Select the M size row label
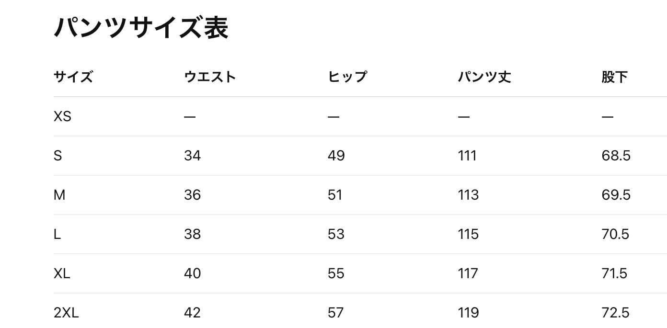The height and width of the screenshot is (328, 667). 59,195
